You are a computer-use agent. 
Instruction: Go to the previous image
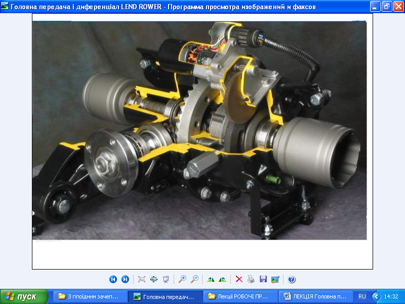(x=113, y=280)
